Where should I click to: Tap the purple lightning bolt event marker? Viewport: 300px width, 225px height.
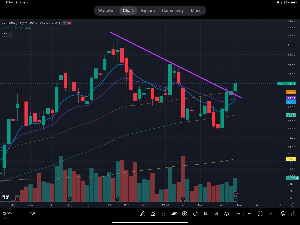(x=235, y=193)
